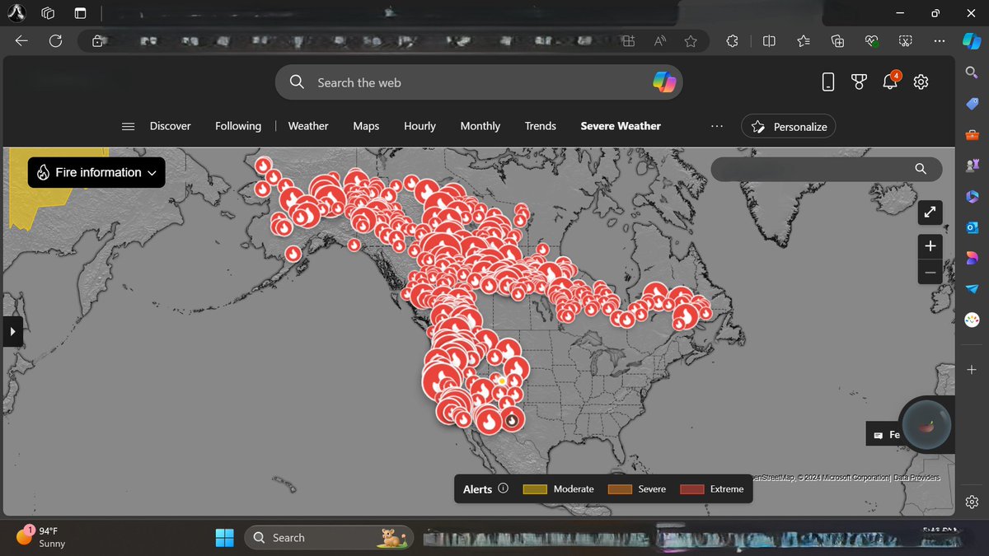
Task: Expand the map to fullscreen
Action: tap(930, 213)
